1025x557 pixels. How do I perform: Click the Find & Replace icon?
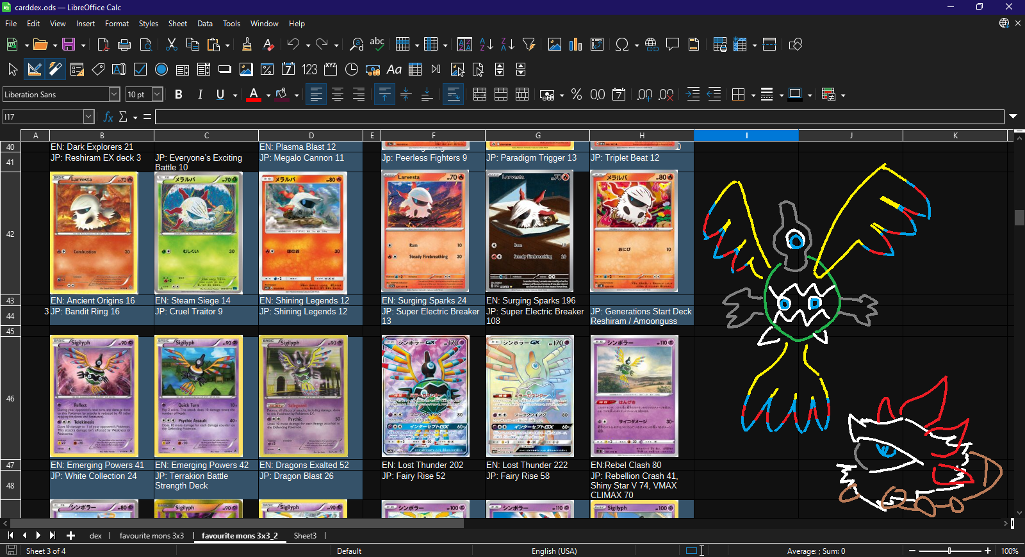[x=356, y=44]
